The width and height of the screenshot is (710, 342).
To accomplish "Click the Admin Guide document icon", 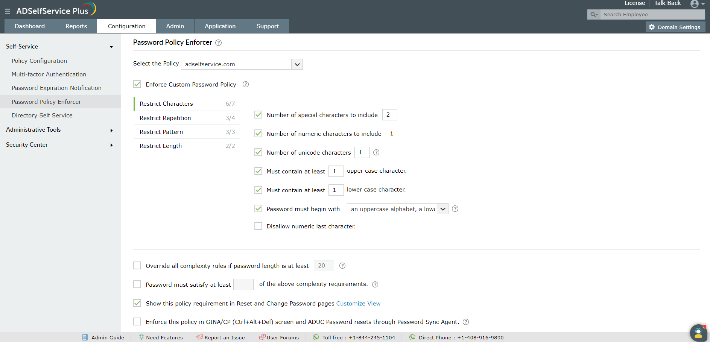I will point(85,337).
